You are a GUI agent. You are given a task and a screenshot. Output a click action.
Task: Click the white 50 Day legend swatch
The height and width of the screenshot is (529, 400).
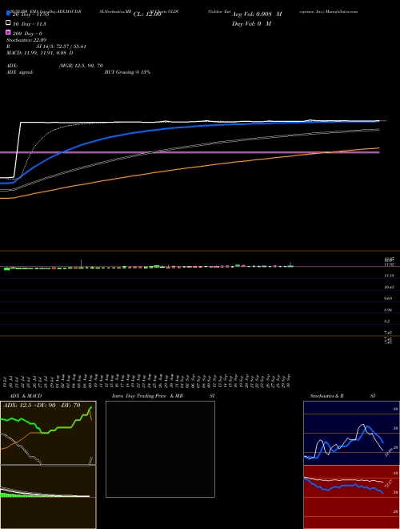pyautogui.click(x=8, y=23)
